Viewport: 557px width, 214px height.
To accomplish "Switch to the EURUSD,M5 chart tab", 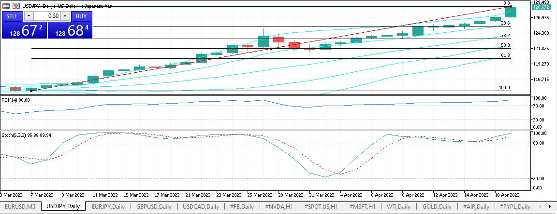I will tap(20, 207).
